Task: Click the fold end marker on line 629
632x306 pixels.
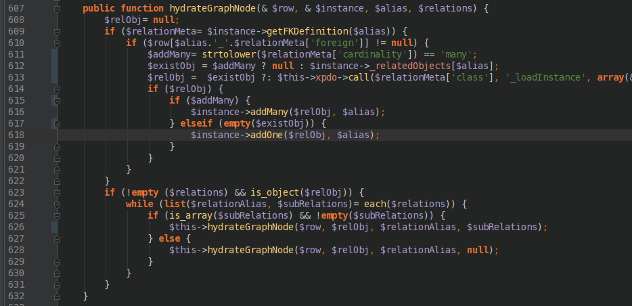Action: (x=57, y=261)
